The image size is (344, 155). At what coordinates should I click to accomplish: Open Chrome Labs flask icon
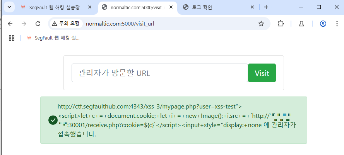coord(301,24)
